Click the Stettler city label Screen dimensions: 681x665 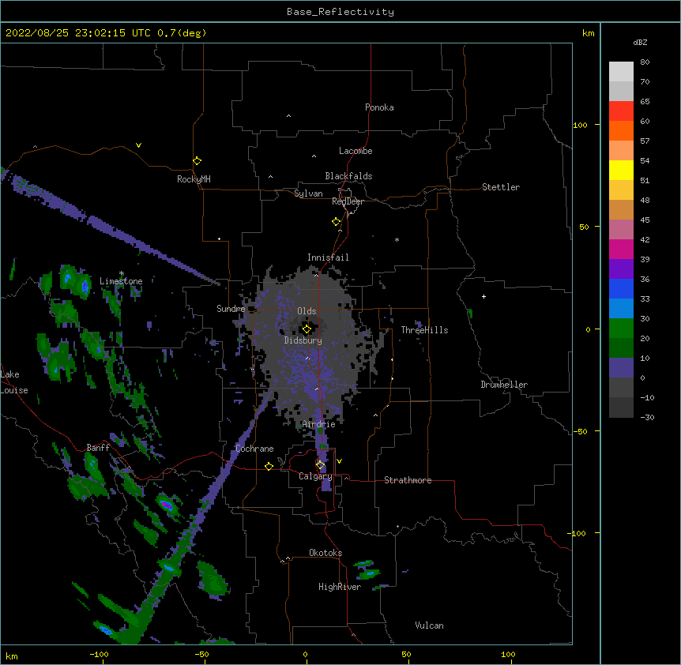501,187
